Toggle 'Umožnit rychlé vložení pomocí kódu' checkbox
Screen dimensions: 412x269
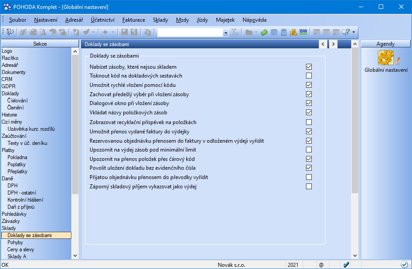(x=309, y=85)
